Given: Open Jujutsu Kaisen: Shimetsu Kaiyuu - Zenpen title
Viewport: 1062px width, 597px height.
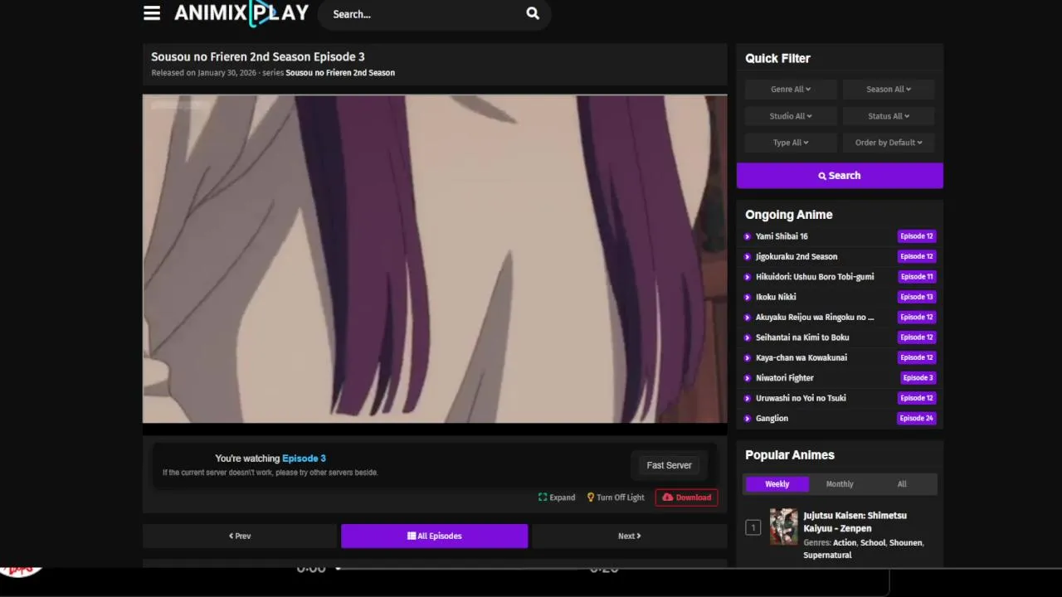Looking at the screenshot, I should 855,522.
